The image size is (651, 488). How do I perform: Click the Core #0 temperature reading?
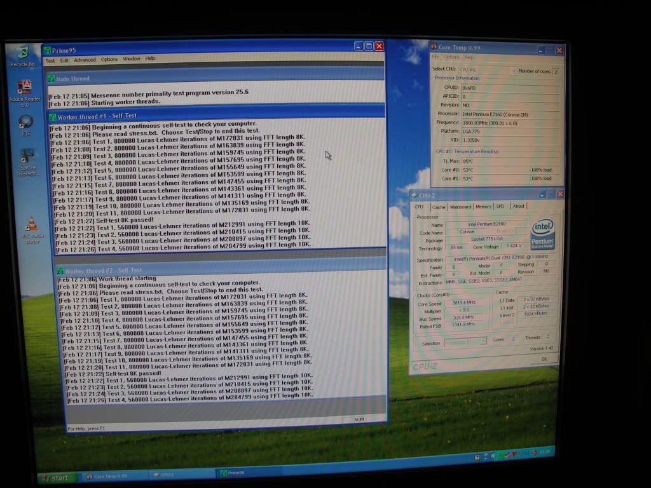pyautogui.click(x=495, y=170)
